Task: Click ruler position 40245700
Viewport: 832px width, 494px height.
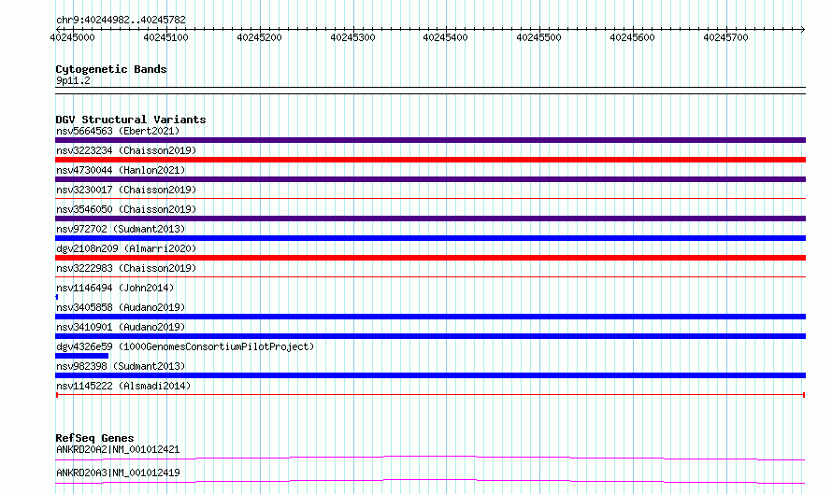Action: [x=725, y=37]
